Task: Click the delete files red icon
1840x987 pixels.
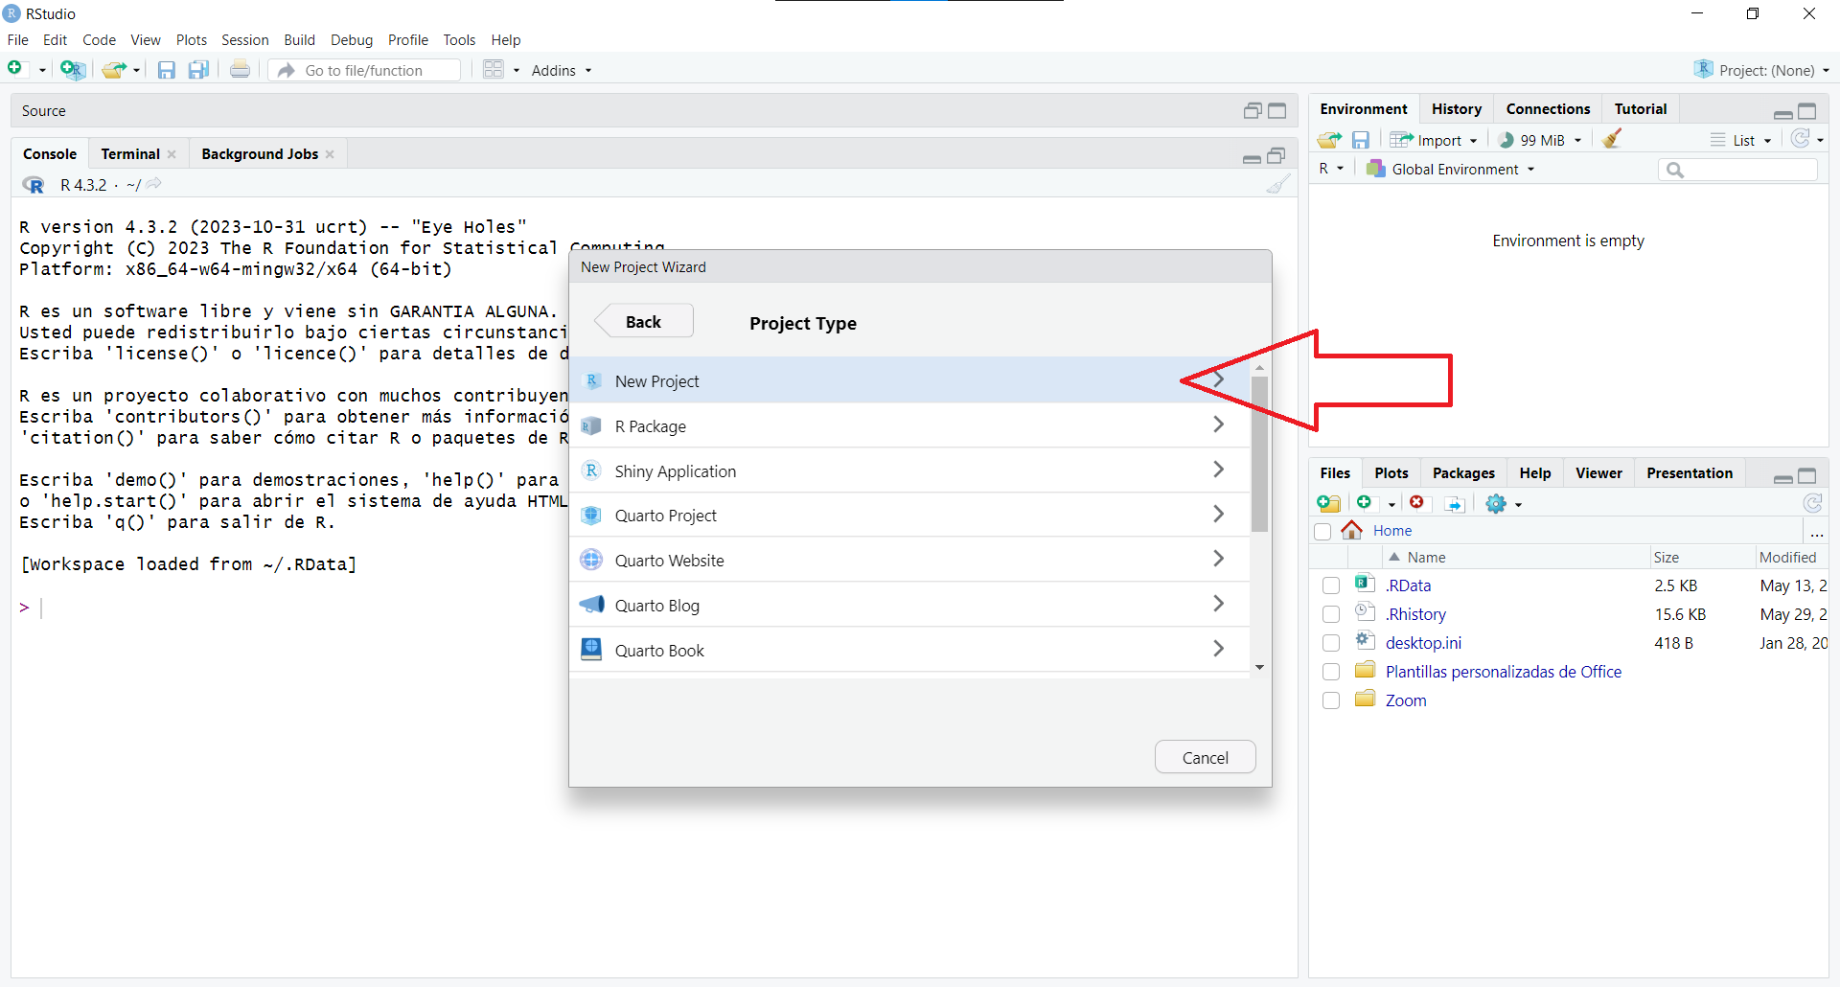Action: 1416,503
